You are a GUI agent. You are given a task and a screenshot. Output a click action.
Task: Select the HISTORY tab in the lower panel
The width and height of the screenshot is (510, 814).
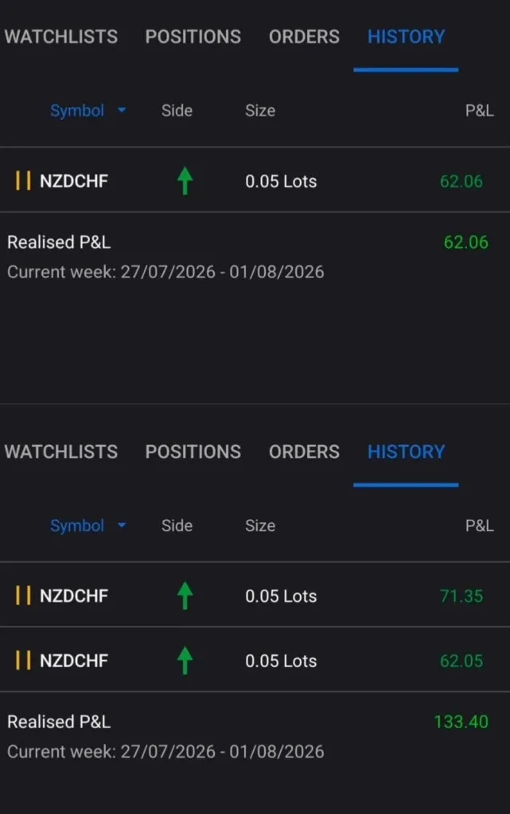pos(406,452)
